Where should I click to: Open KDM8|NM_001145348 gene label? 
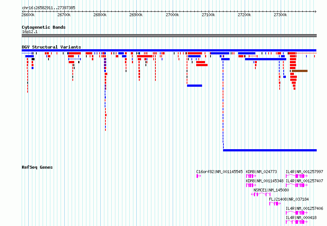[265, 181]
